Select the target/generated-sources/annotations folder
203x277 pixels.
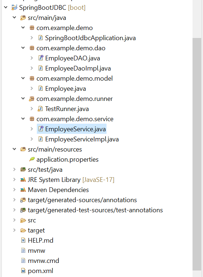coord(82,200)
